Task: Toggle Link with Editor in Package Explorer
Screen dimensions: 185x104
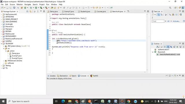Action: pos(30,12)
